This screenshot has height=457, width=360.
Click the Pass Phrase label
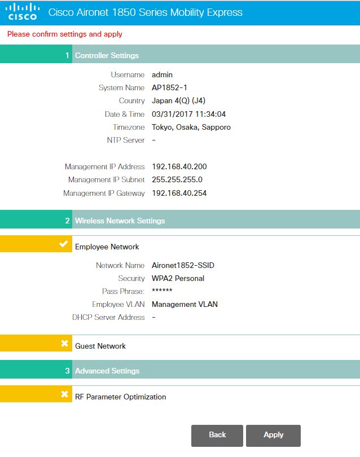(124, 291)
